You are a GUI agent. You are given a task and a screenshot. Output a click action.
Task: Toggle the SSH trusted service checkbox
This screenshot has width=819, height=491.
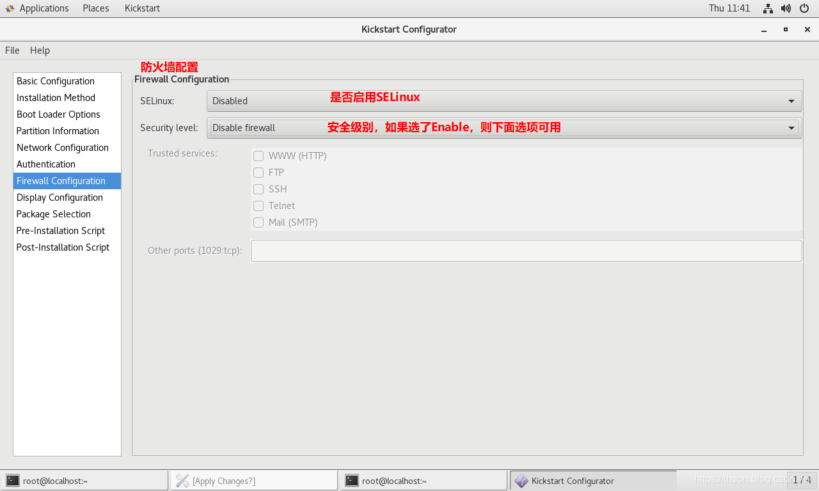pos(258,189)
